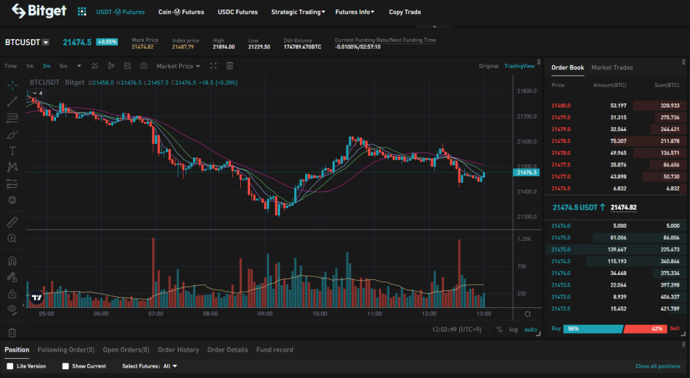Screen dimensions: 690x378
Task: Open the Order Details tab
Action: (x=228, y=350)
